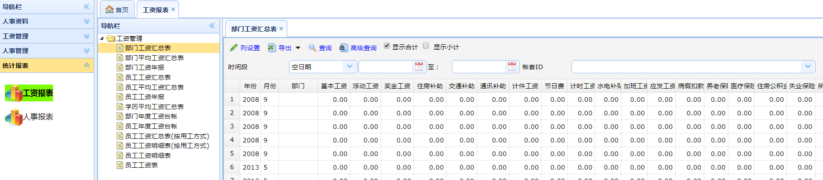Collapse the 工资管理 tree folder

pyautogui.click(x=102, y=38)
